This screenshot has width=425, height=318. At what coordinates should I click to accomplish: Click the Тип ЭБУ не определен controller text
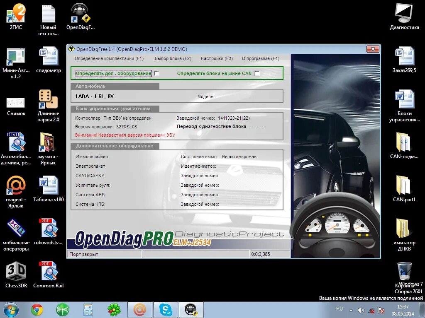coord(127,118)
